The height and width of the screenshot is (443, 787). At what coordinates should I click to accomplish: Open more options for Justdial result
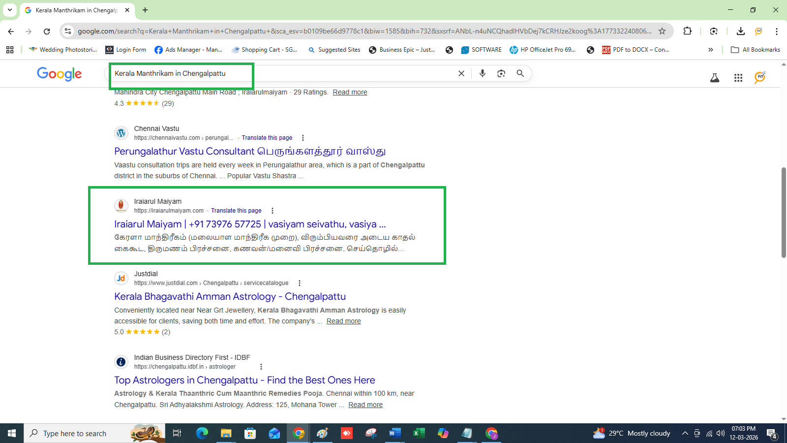[x=299, y=283]
